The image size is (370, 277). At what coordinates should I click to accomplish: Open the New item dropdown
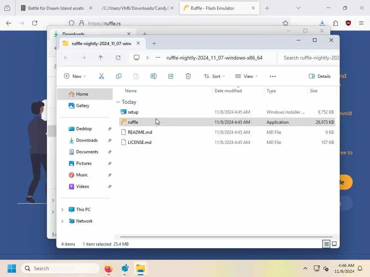[x=75, y=76]
